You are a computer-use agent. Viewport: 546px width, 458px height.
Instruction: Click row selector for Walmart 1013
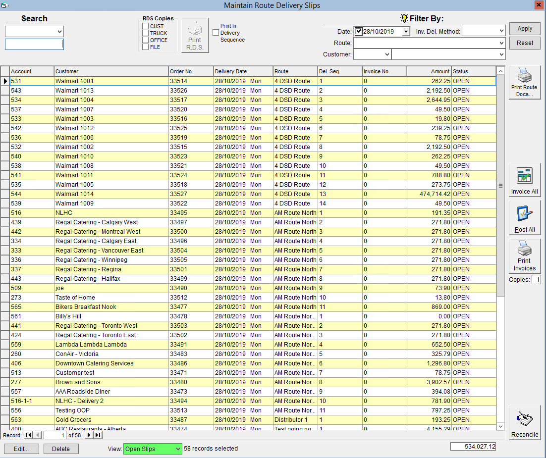[5, 91]
